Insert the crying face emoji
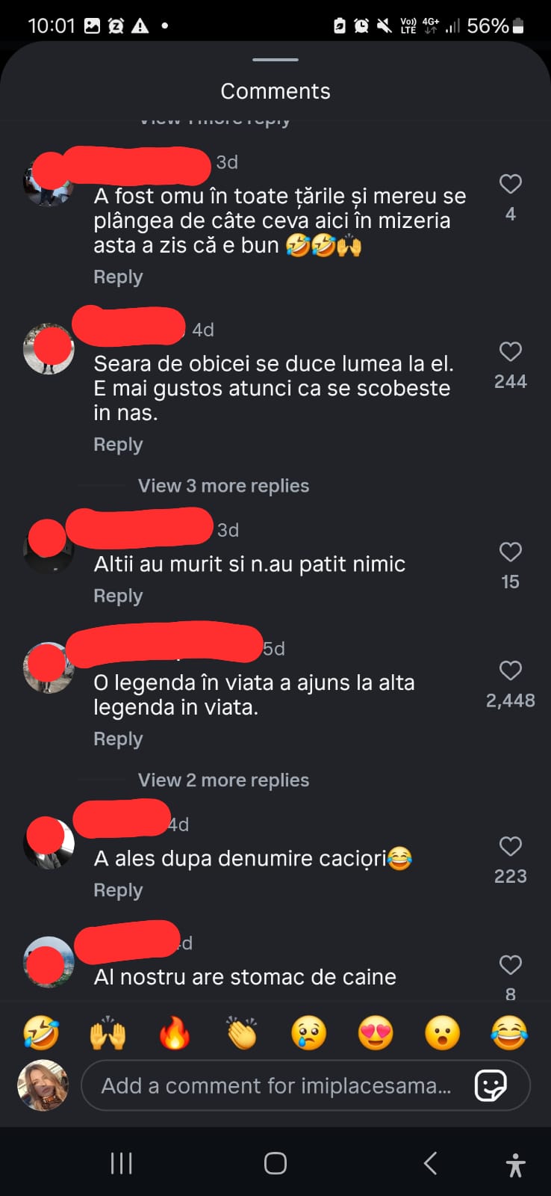 point(308,1033)
